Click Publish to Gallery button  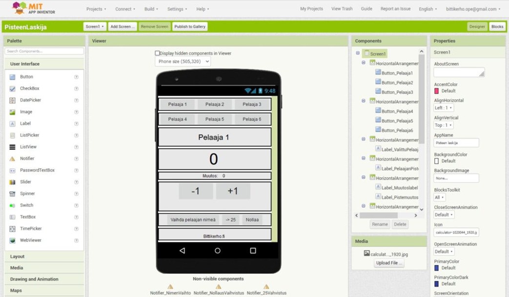190,27
